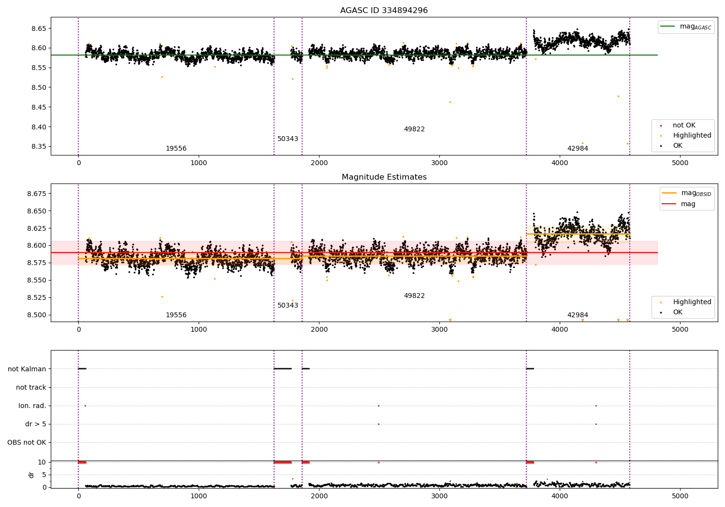Image resolution: width=725 pixels, height=507 pixels.
Task: Click the title AGASC ID 334894296
Action: 384,11
